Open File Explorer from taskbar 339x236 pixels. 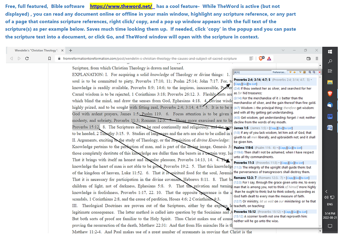[x=330, y=82]
